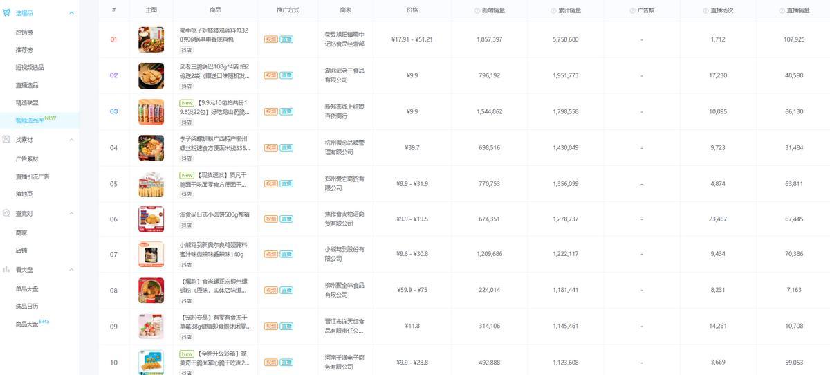830x375 pixels.
Task: Open the 热销榜 menu item
Action: 24,33
